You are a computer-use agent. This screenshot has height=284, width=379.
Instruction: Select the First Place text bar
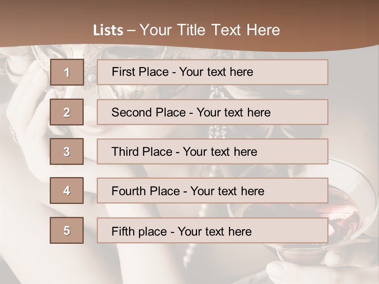pyautogui.click(x=212, y=72)
